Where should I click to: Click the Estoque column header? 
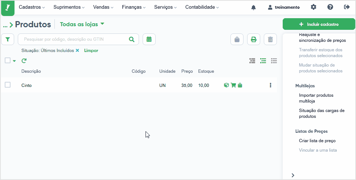tap(206, 71)
